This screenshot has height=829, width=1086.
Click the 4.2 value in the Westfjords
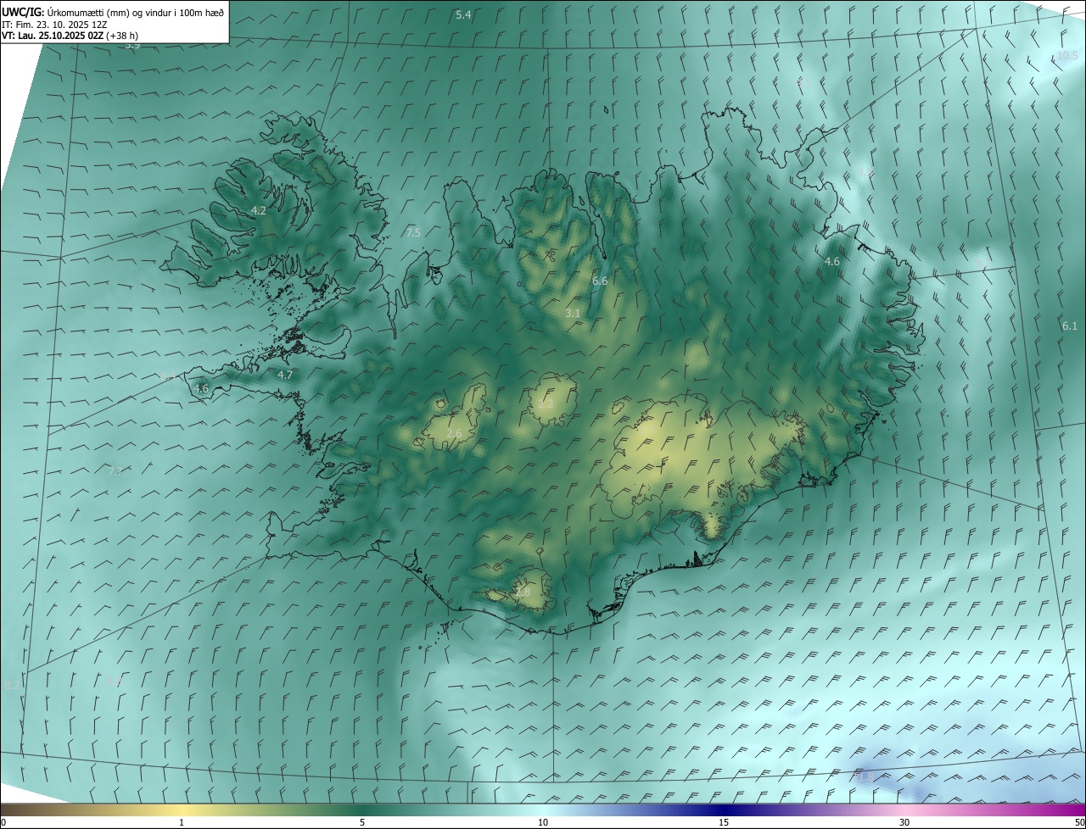259,210
